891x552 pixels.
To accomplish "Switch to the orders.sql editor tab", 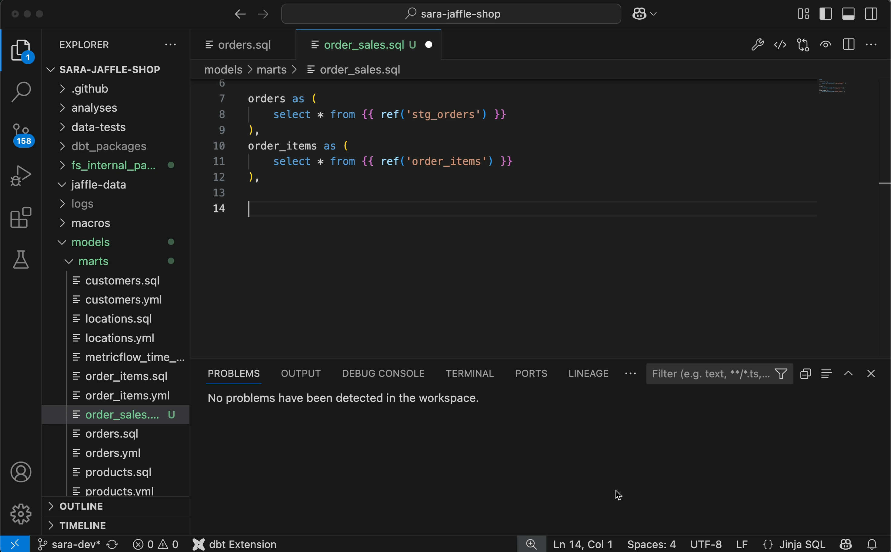I will (x=244, y=45).
